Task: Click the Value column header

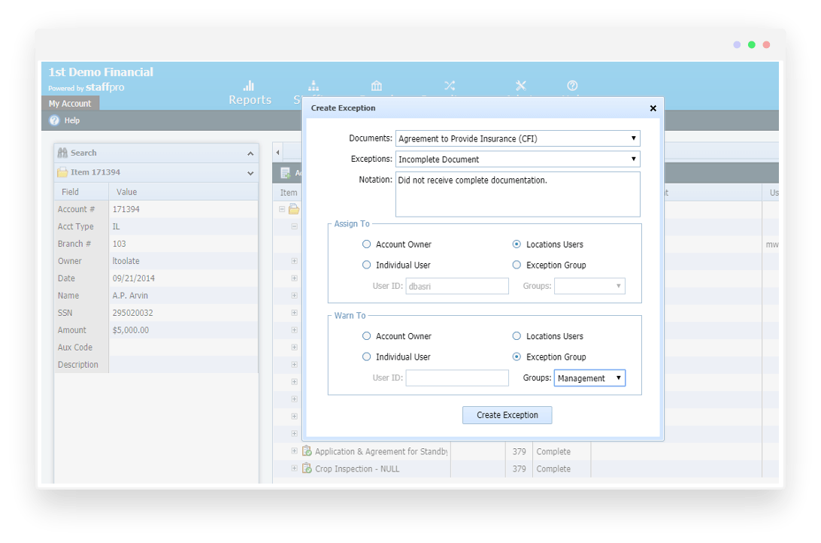Action: pyautogui.click(x=183, y=192)
